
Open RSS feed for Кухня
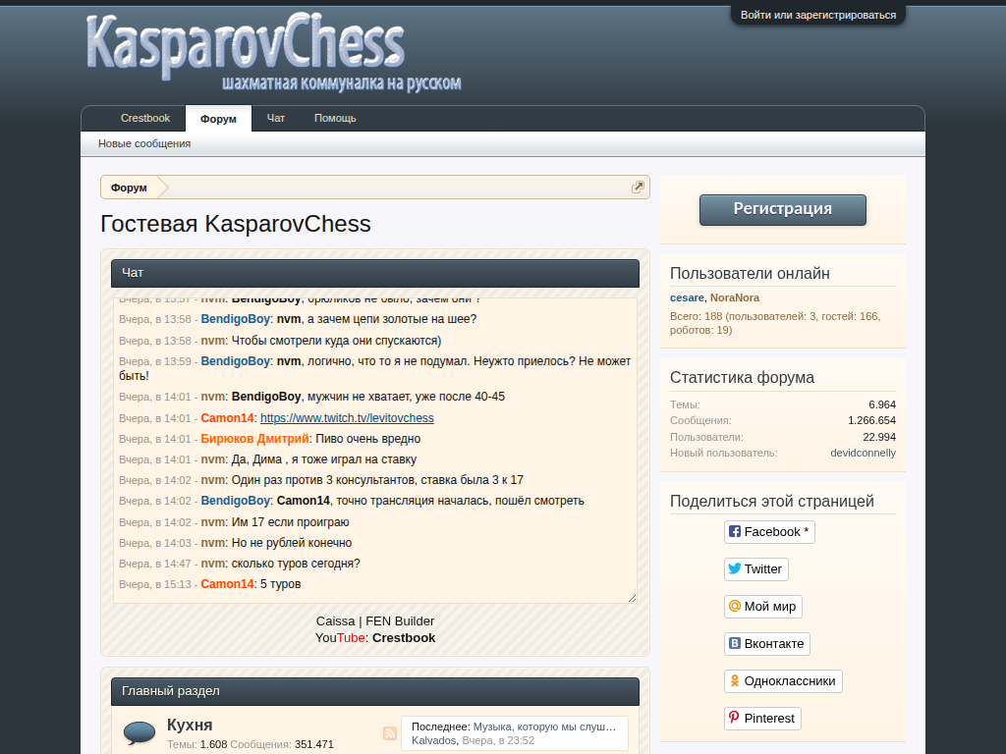click(390, 733)
